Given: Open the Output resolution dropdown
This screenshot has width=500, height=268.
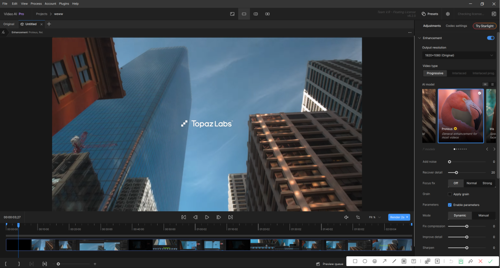Looking at the screenshot, I should point(459,55).
